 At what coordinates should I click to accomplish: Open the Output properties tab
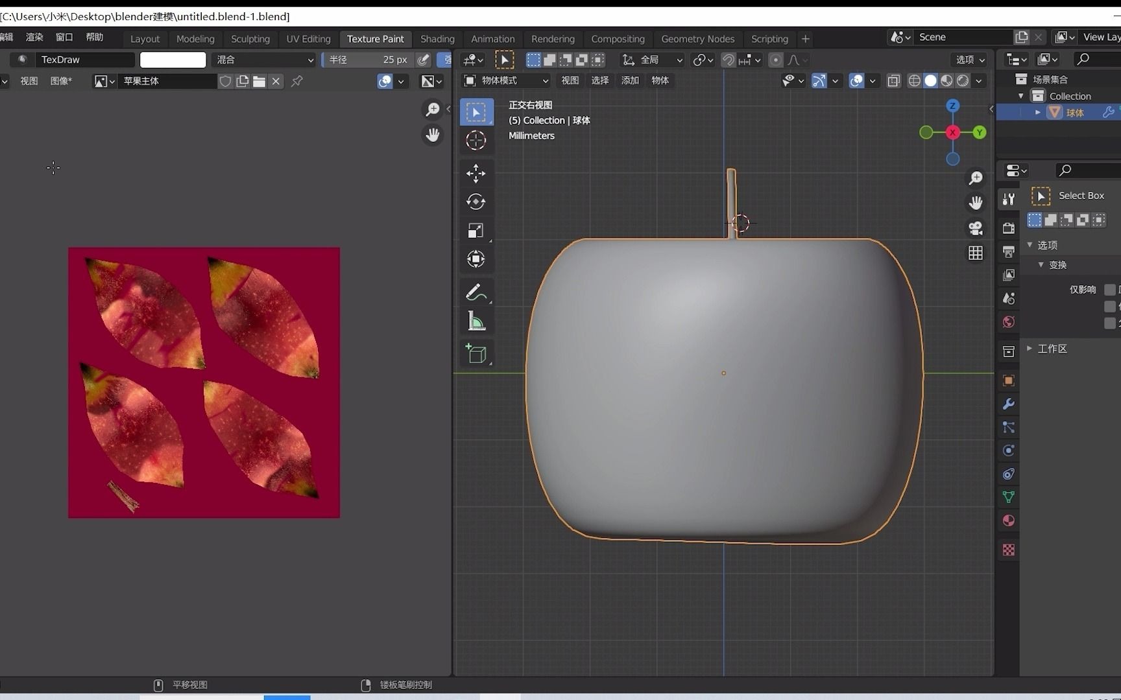tap(1009, 251)
